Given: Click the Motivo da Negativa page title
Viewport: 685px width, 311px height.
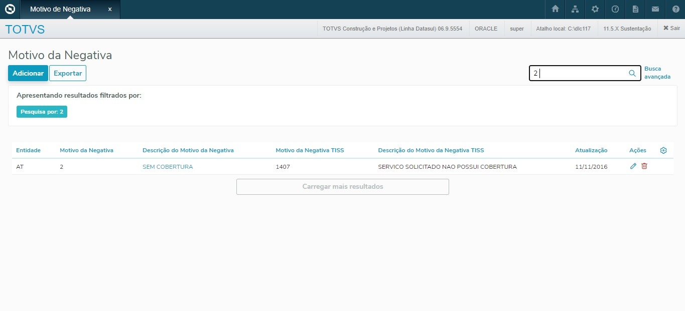Looking at the screenshot, I should point(60,55).
